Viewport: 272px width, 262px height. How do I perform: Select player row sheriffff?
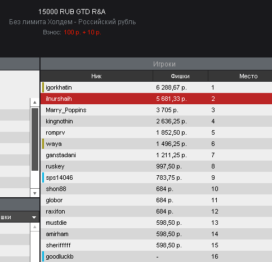point(156,245)
